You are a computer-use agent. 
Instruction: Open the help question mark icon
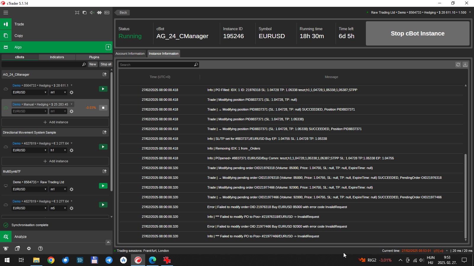click(41, 249)
